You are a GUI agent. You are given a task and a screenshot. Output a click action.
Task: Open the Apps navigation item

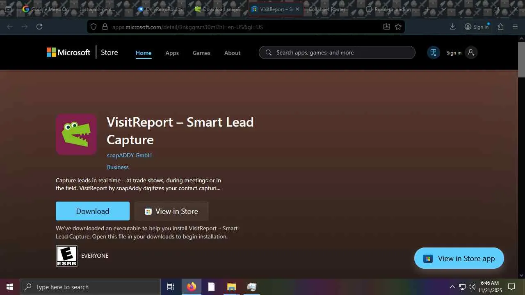(x=172, y=53)
